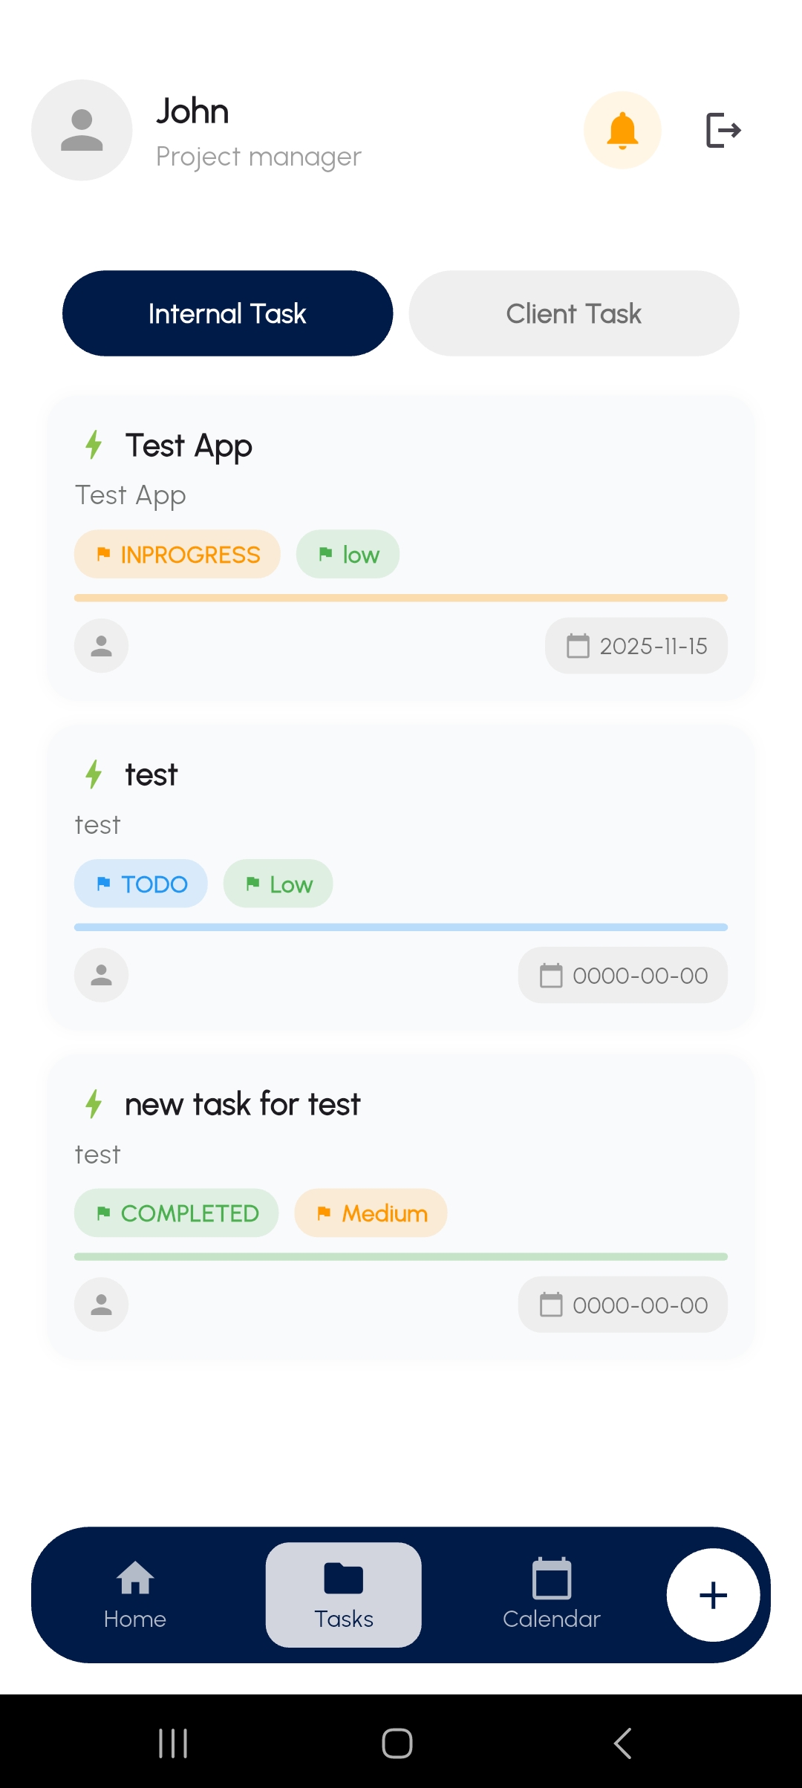
Task: Tap the assignee avatar on COMPLETED task
Action: [x=101, y=1305]
